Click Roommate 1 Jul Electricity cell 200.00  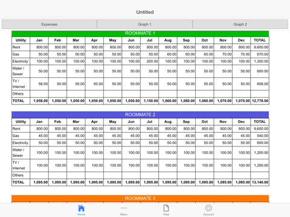(x=149, y=61)
